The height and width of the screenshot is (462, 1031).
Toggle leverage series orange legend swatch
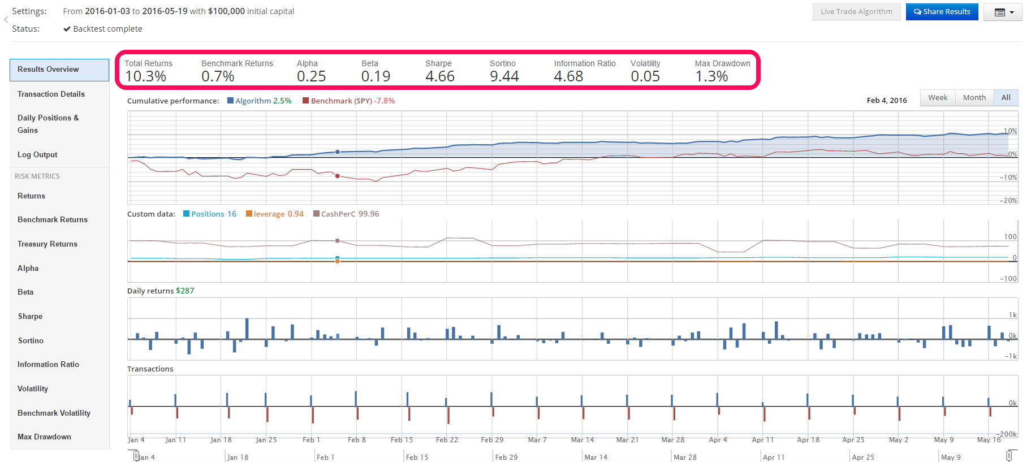click(x=249, y=214)
